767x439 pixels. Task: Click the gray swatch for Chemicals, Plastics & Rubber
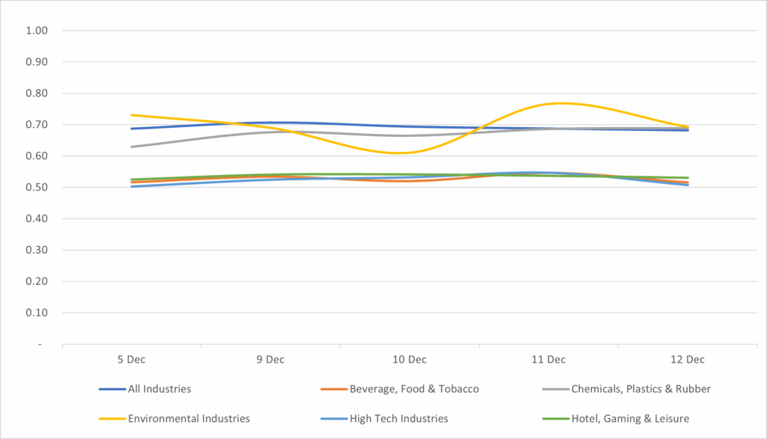click(x=554, y=389)
